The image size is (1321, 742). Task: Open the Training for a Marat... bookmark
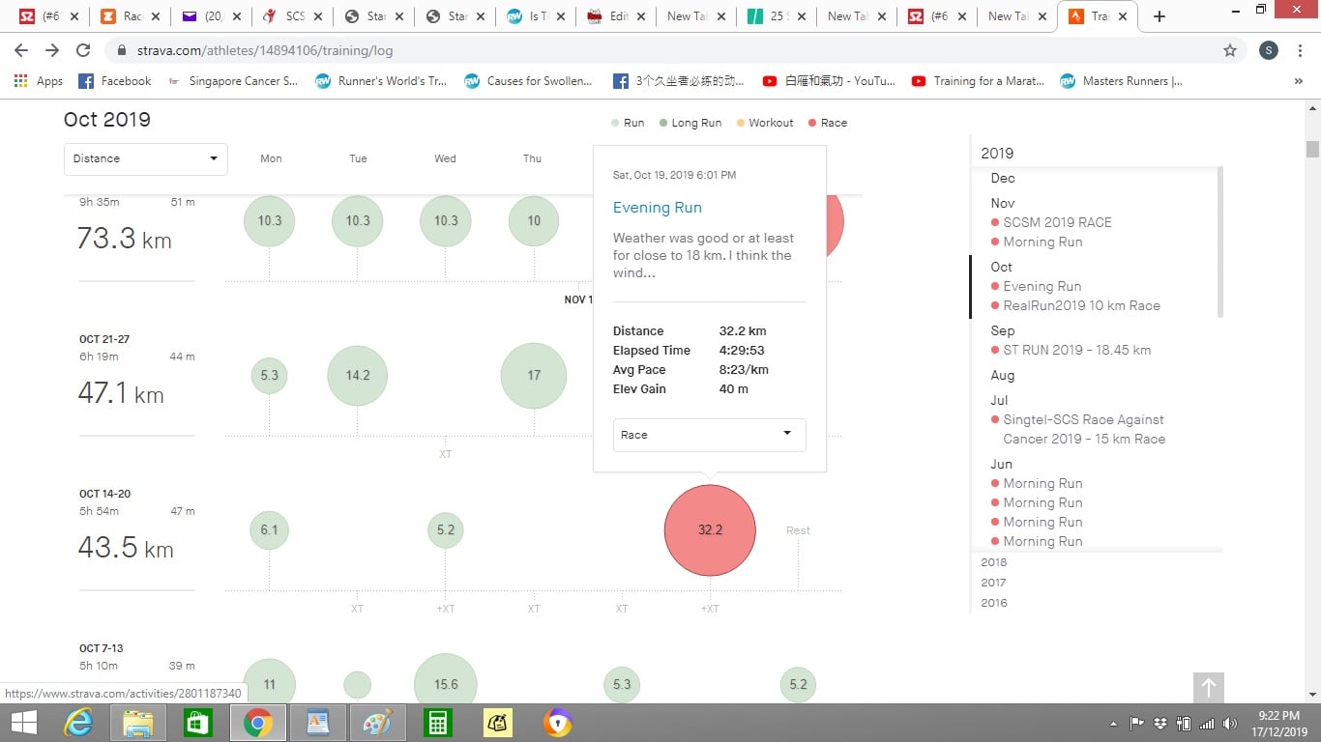(978, 81)
